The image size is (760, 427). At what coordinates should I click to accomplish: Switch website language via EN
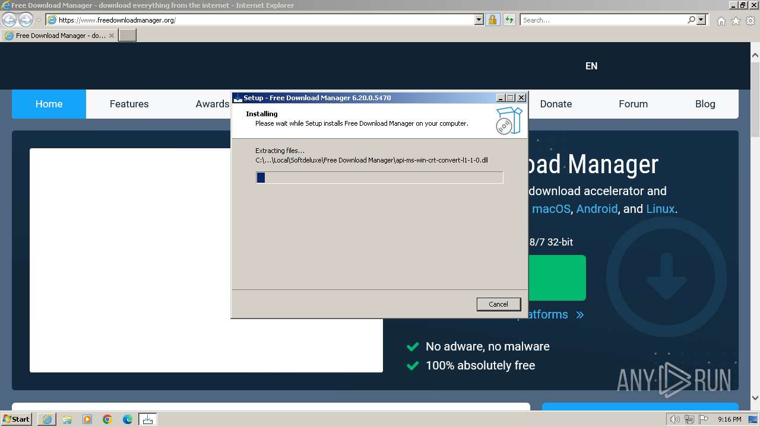point(591,66)
